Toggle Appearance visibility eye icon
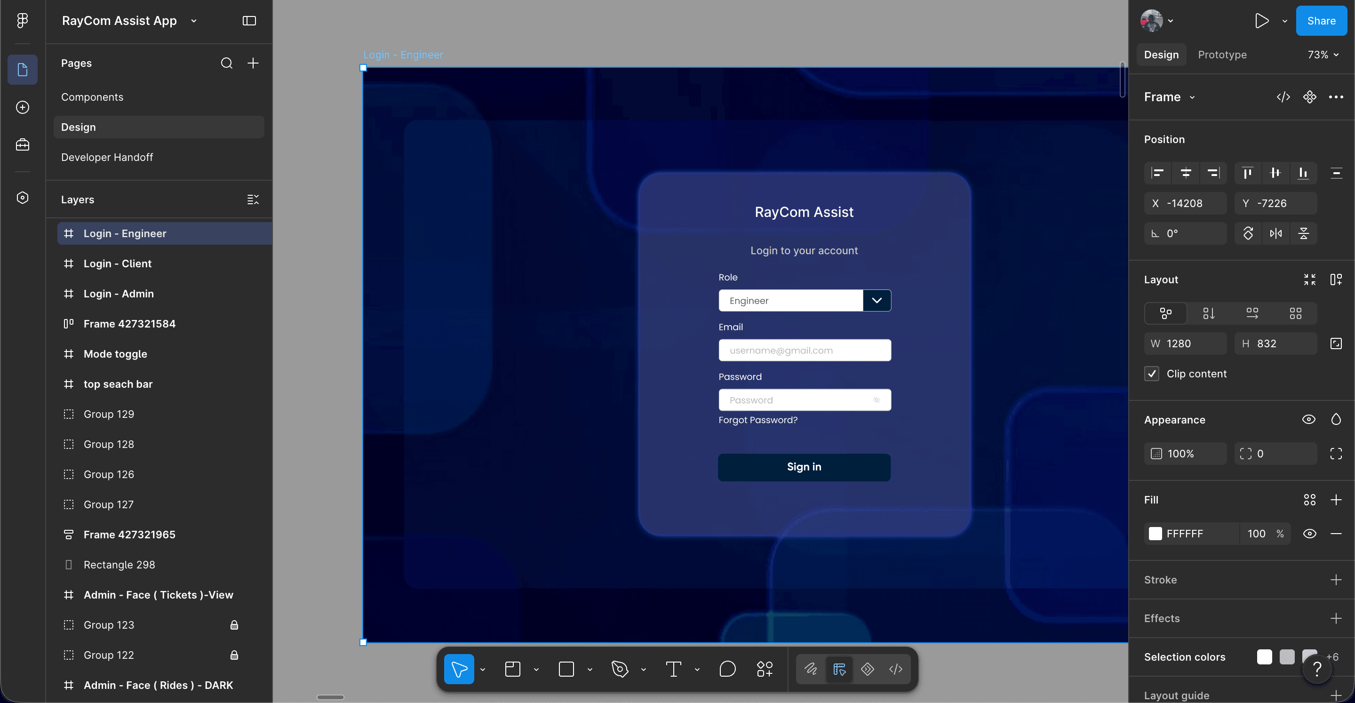1355x703 pixels. click(1308, 419)
